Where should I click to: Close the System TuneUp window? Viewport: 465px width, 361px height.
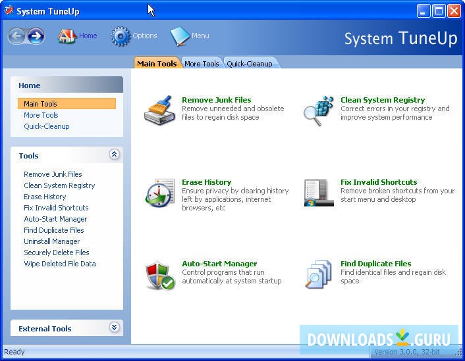coord(454,11)
